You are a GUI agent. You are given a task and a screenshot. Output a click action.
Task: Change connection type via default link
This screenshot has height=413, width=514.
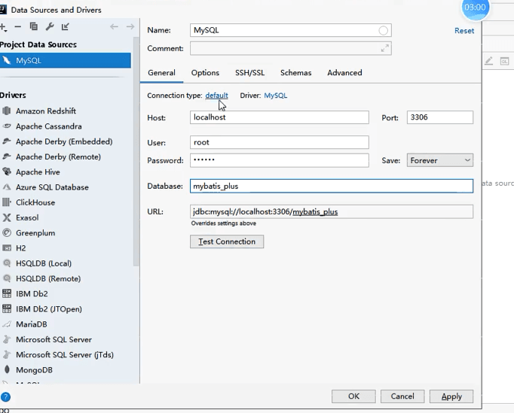coord(216,96)
